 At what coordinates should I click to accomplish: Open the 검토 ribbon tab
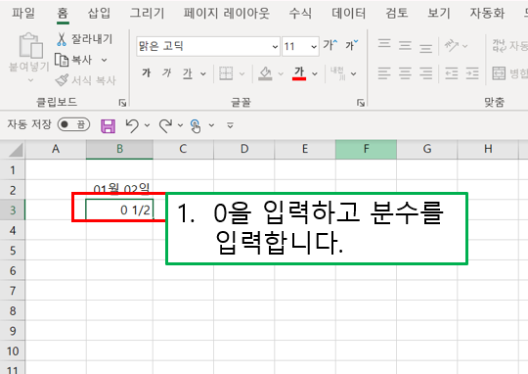coord(397,13)
